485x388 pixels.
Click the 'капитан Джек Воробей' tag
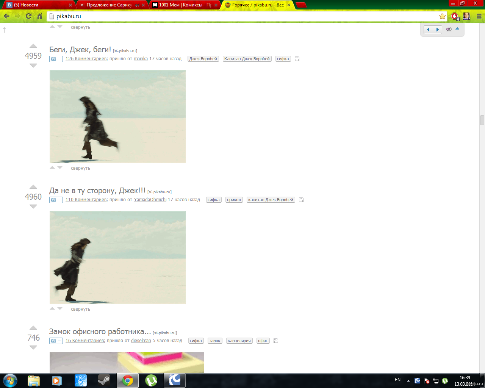point(271,200)
